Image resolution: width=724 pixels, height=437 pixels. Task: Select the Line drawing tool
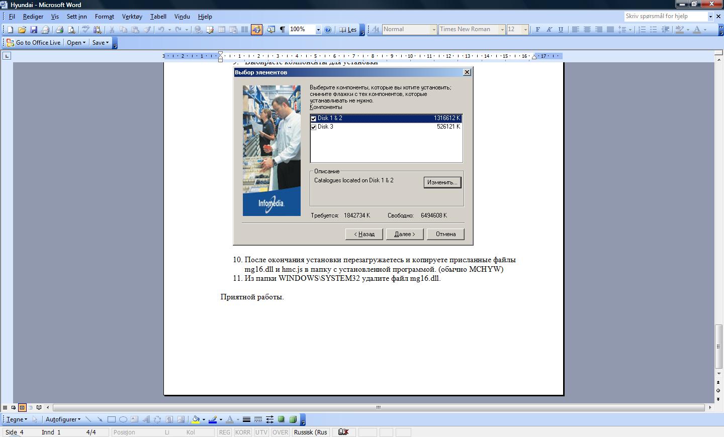[x=88, y=419]
